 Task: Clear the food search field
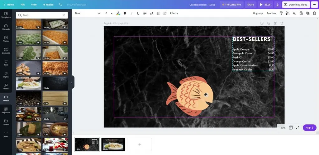coord(64,15)
